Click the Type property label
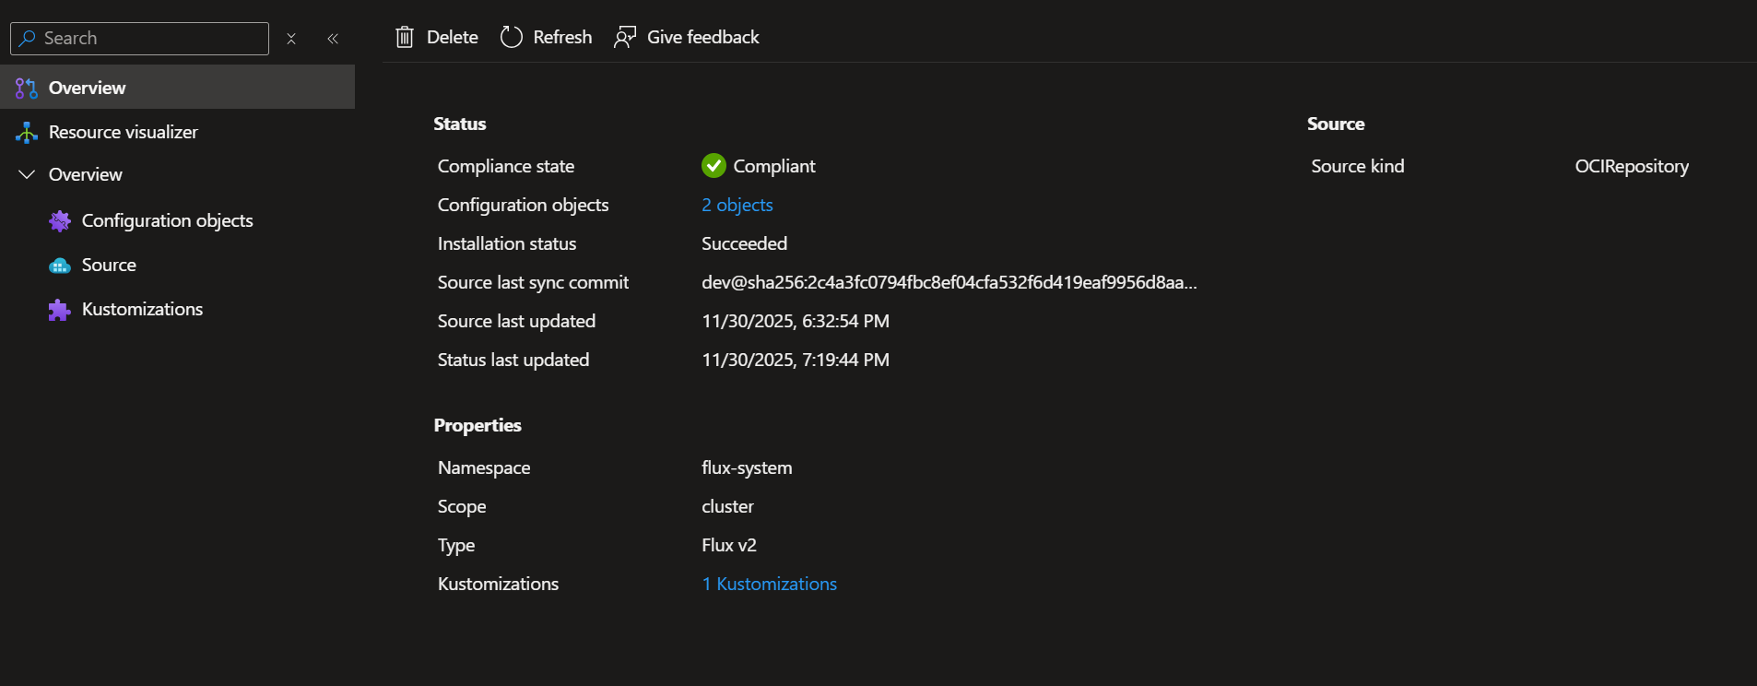1757x686 pixels. point(456,545)
